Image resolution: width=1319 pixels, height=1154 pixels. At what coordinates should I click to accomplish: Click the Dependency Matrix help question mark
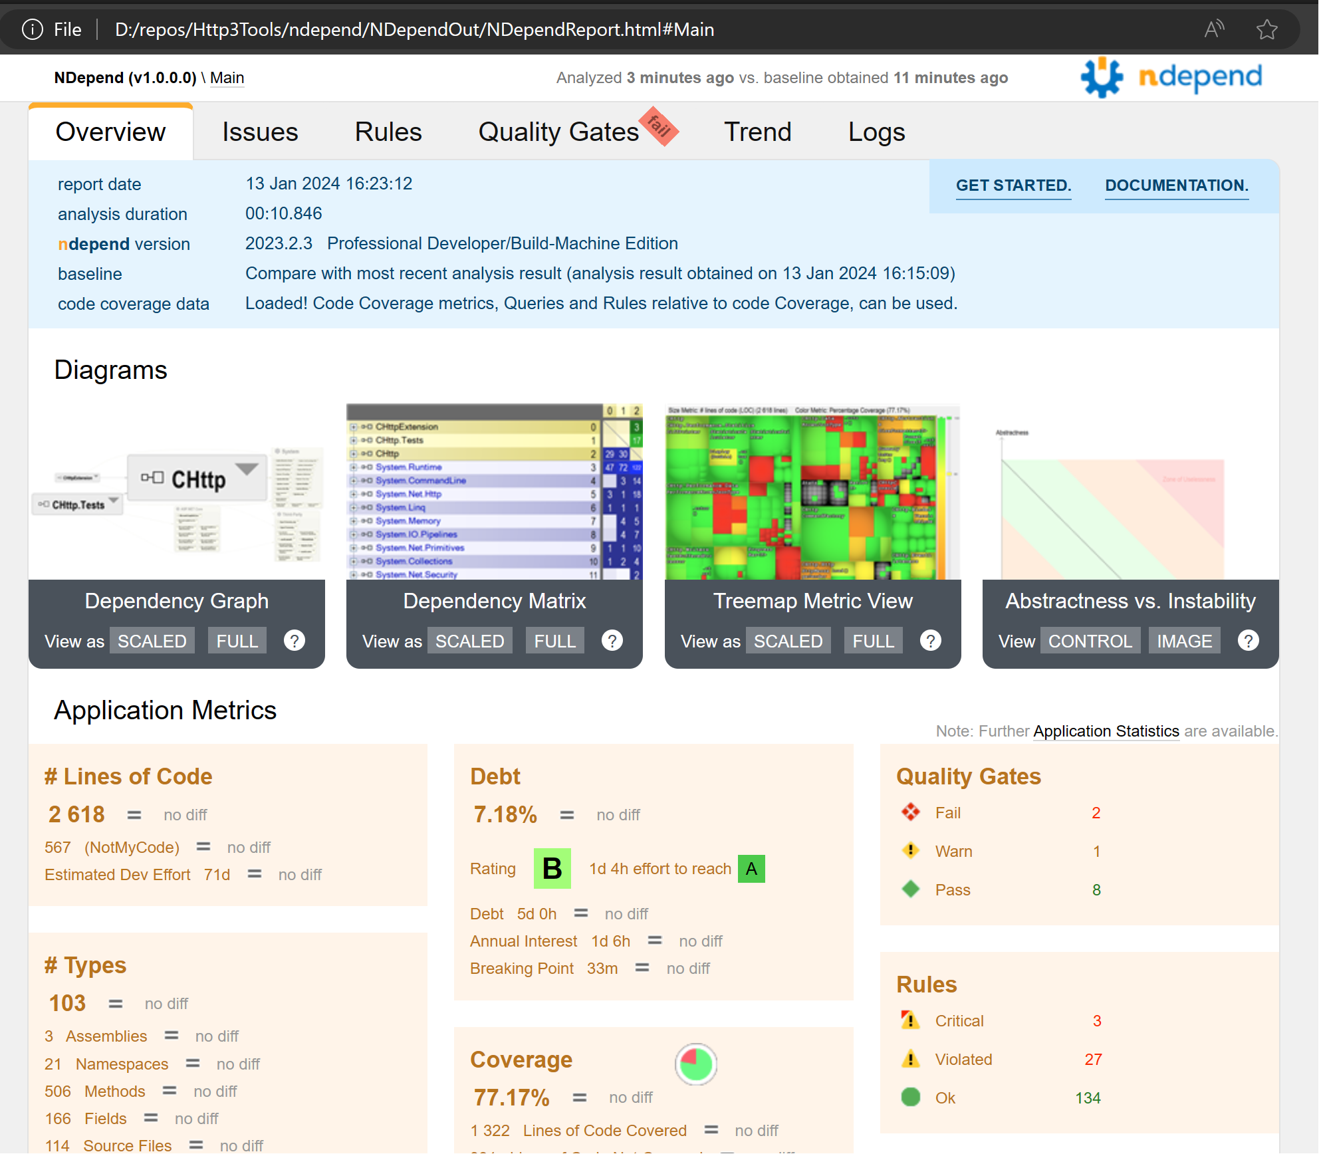(x=612, y=640)
